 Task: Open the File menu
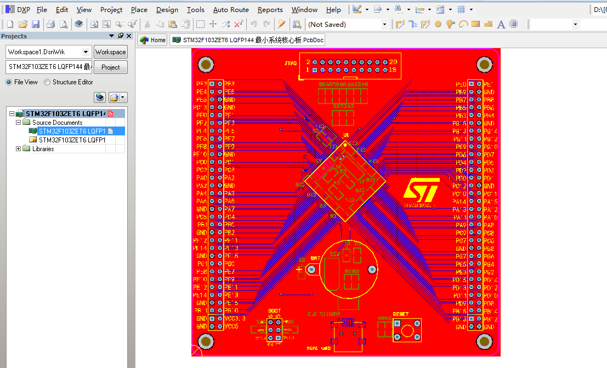(42, 10)
